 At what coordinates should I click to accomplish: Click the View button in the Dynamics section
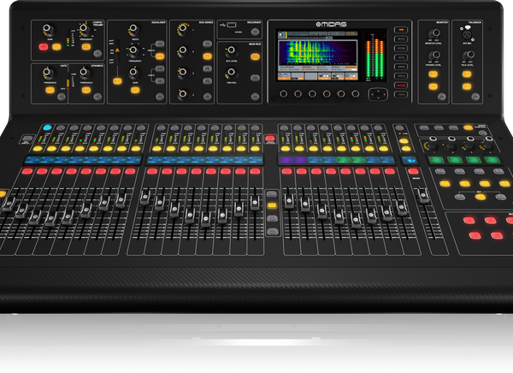(97, 97)
